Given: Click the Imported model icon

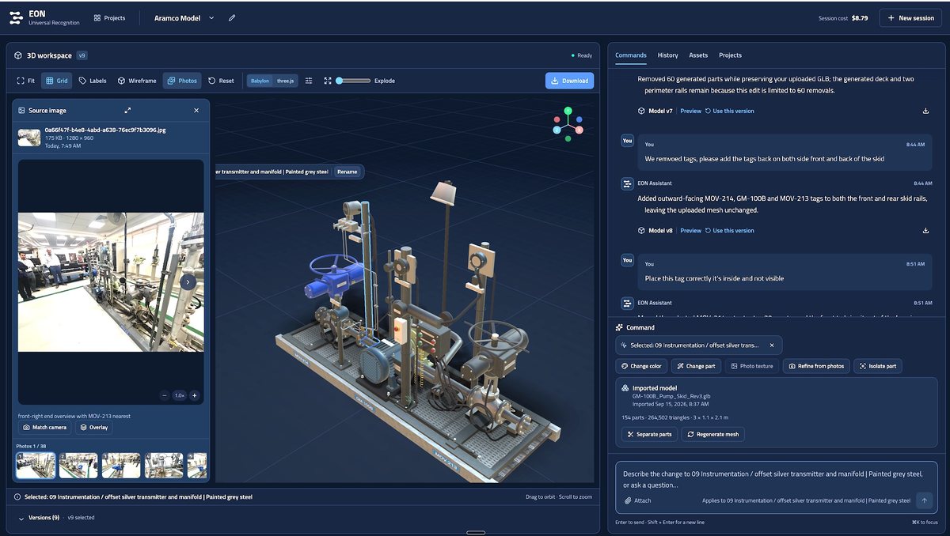Looking at the screenshot, I should [x=625, y=388].
